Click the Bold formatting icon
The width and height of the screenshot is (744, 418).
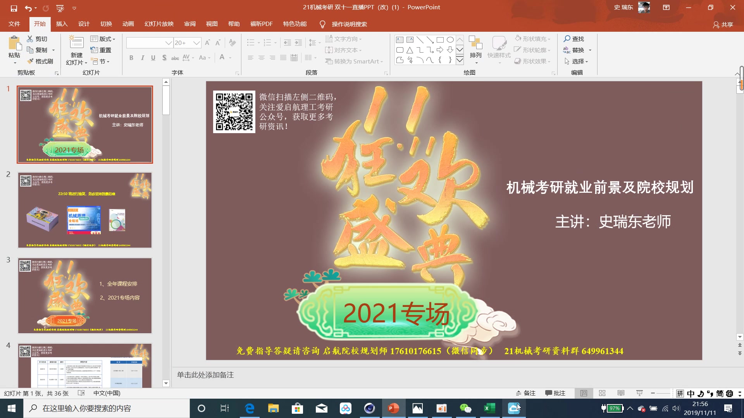click(131, 58)
